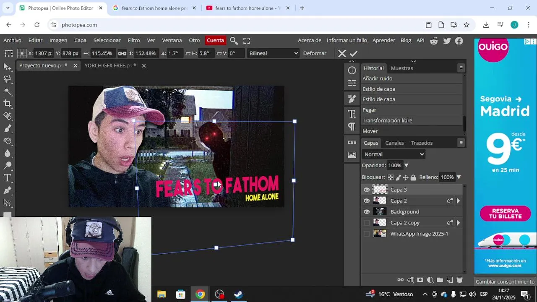This screenshot has width=537, height=302.
Task: Toggle the width-height link constraint
Action: [x=122, y=53]
